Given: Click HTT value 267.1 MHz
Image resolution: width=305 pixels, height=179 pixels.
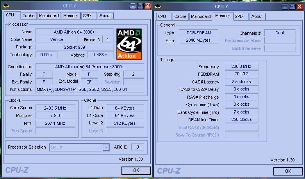Looking at the screenshot, I should point(55,123).
